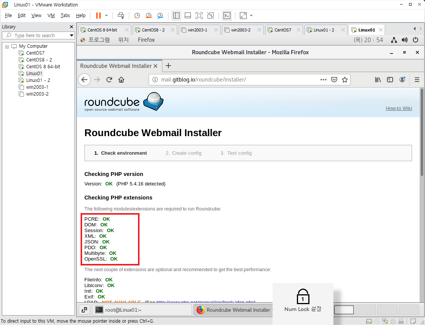Select win2003-1 in the Library tree
The height and width of the screenshot is (325, 425).
pos(37,87)
